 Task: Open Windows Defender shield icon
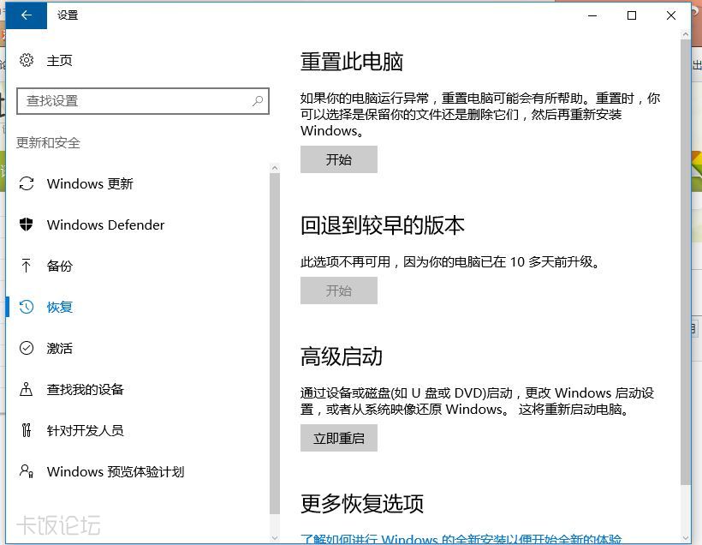click(27, 225)
